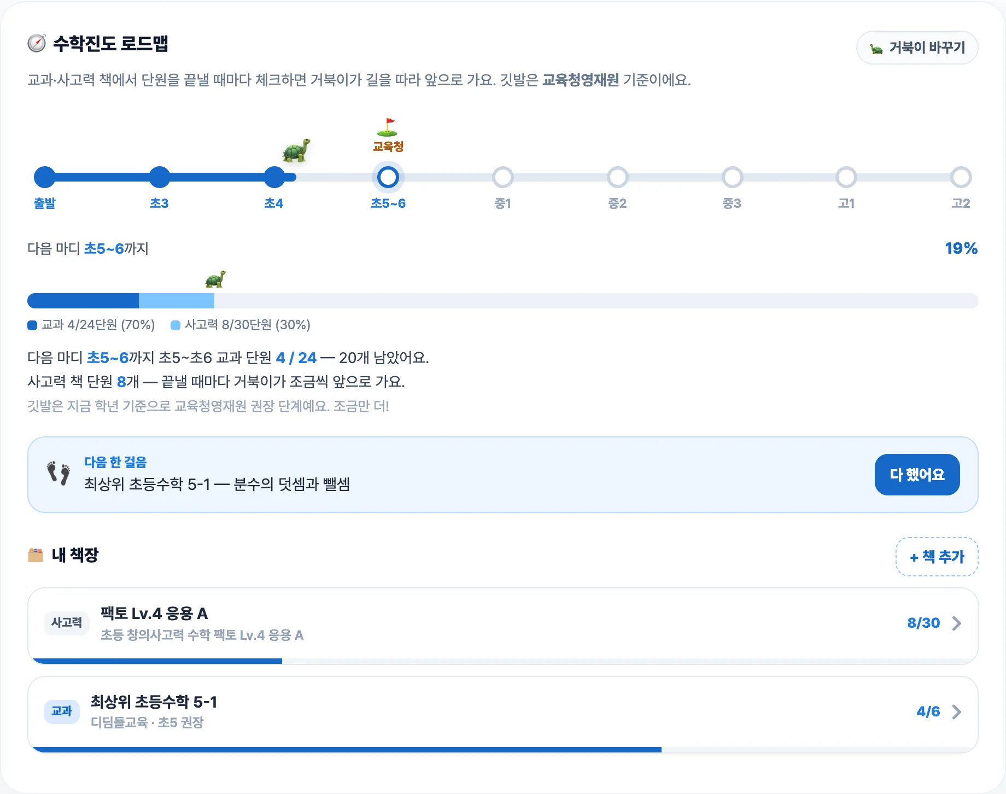Click the 8/30 progress count

[923, 623]
